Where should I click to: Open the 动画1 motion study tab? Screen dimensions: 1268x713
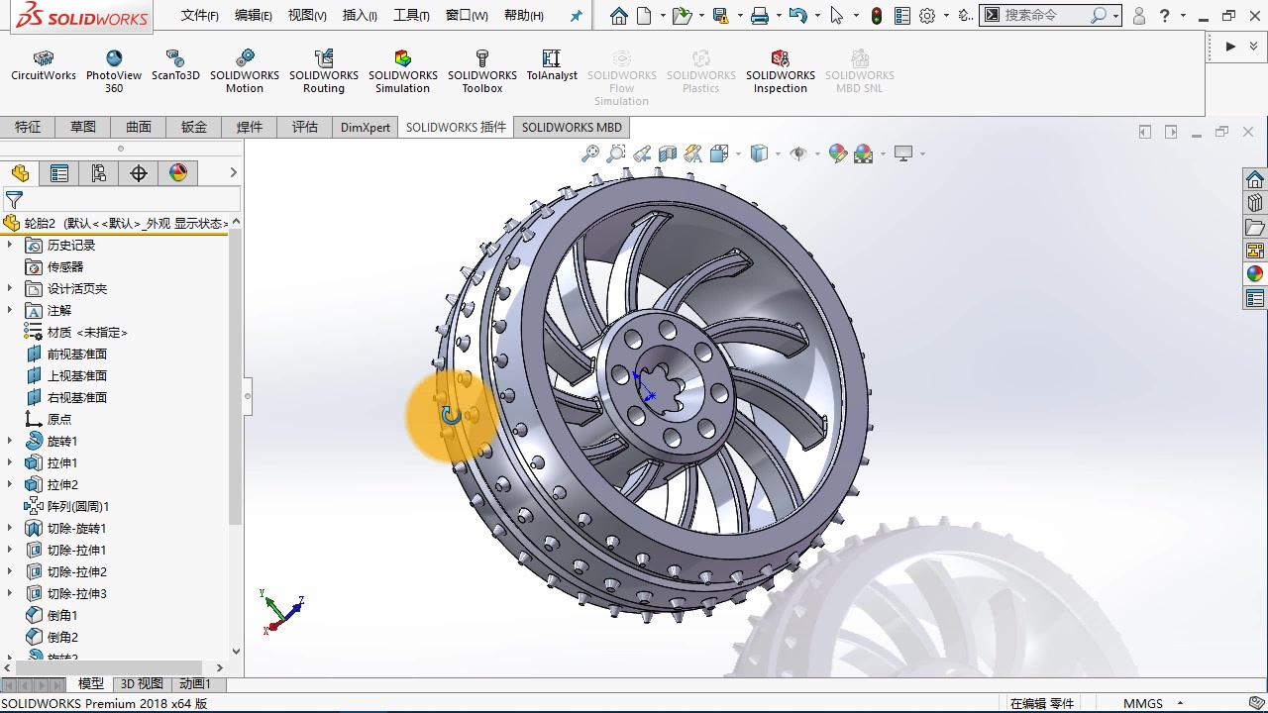point(195,683)
